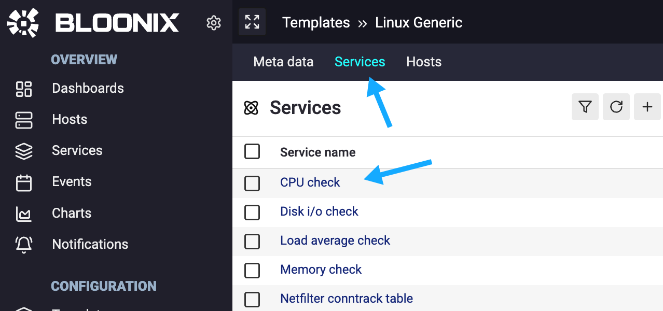663x311 pixels.
Task: Click the BLOONIX brand name text
Action: (x=117, y=23)
